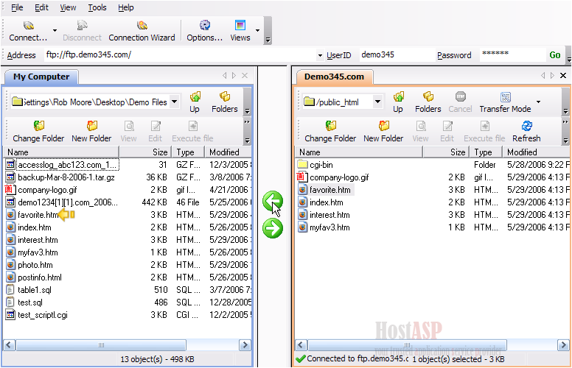Click Folders in the Demo345.com pane

[x=428, y=102]
